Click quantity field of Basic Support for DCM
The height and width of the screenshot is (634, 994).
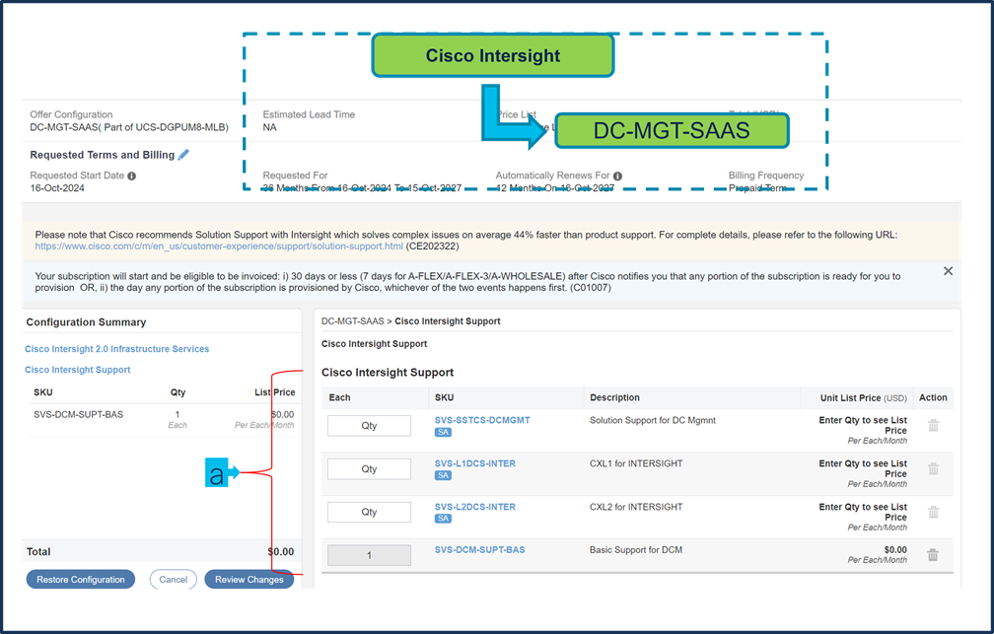click(x=369, y=555)
